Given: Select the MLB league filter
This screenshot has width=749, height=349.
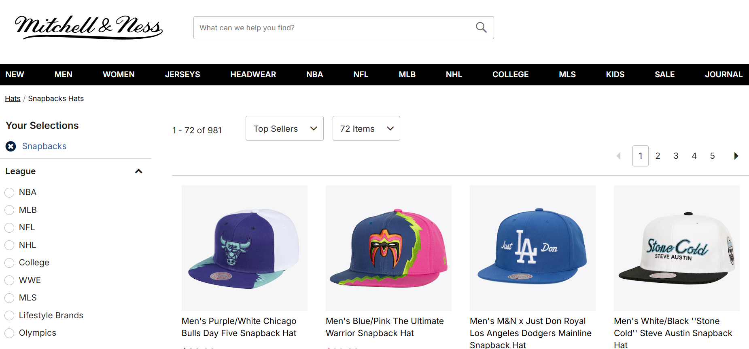Looking at the screenshot, I should point(9,210).
